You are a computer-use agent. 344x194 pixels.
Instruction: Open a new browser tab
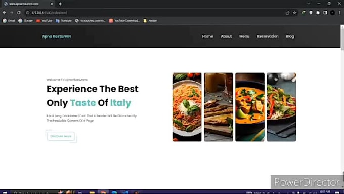60,4
